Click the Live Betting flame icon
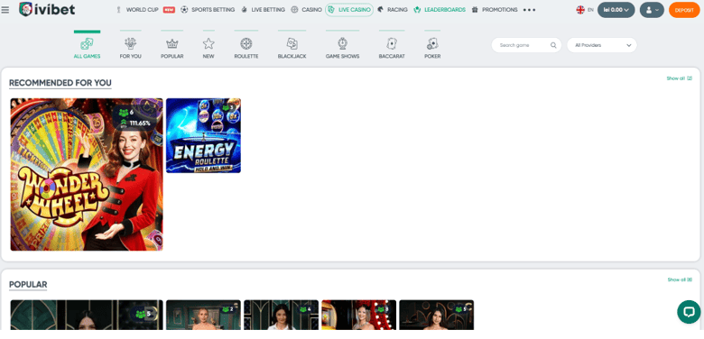Image resolution: width=704 pixels, height=339 pixels. 244,9
